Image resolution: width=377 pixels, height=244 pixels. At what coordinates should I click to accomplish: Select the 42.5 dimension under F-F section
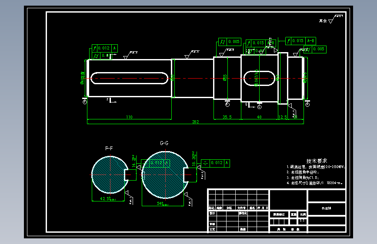pos(108,198)
